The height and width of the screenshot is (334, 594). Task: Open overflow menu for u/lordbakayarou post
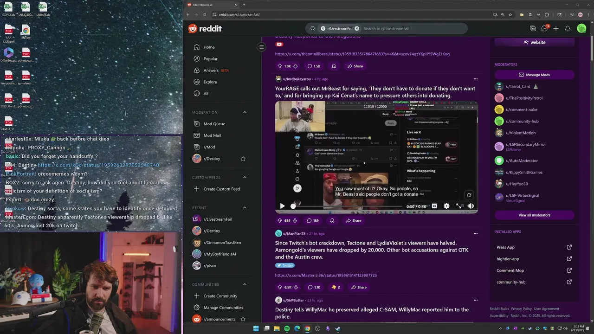[x=475, y=79]
